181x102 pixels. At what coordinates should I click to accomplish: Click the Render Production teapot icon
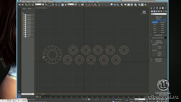tap(145, 5)
